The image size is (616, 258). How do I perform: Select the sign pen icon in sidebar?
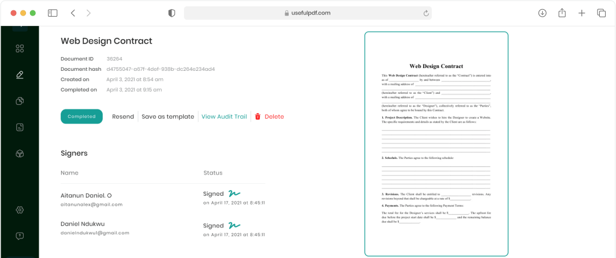20,74
